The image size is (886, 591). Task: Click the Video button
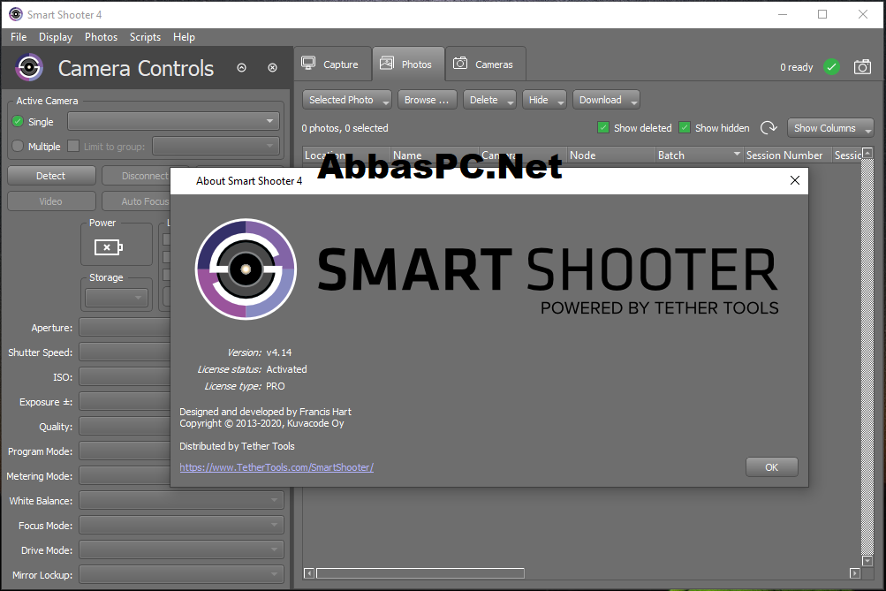[51, 201]
